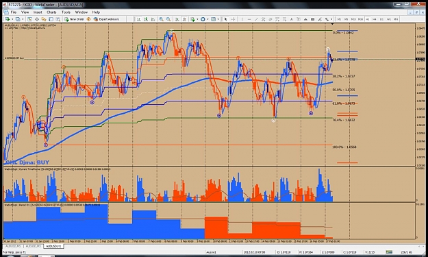Image resolution: width=428 pixels, height=257 pixels.
Task: Expand the Periods dropdown arrow
Action: [x=207, y=19]
